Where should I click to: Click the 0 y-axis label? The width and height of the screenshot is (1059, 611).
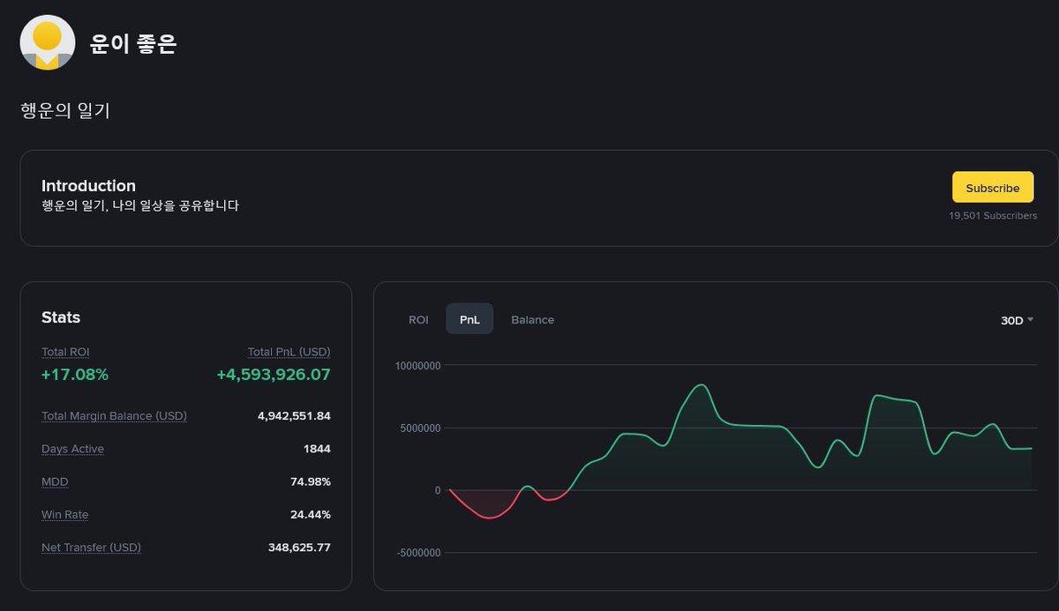tap(438, 490)
